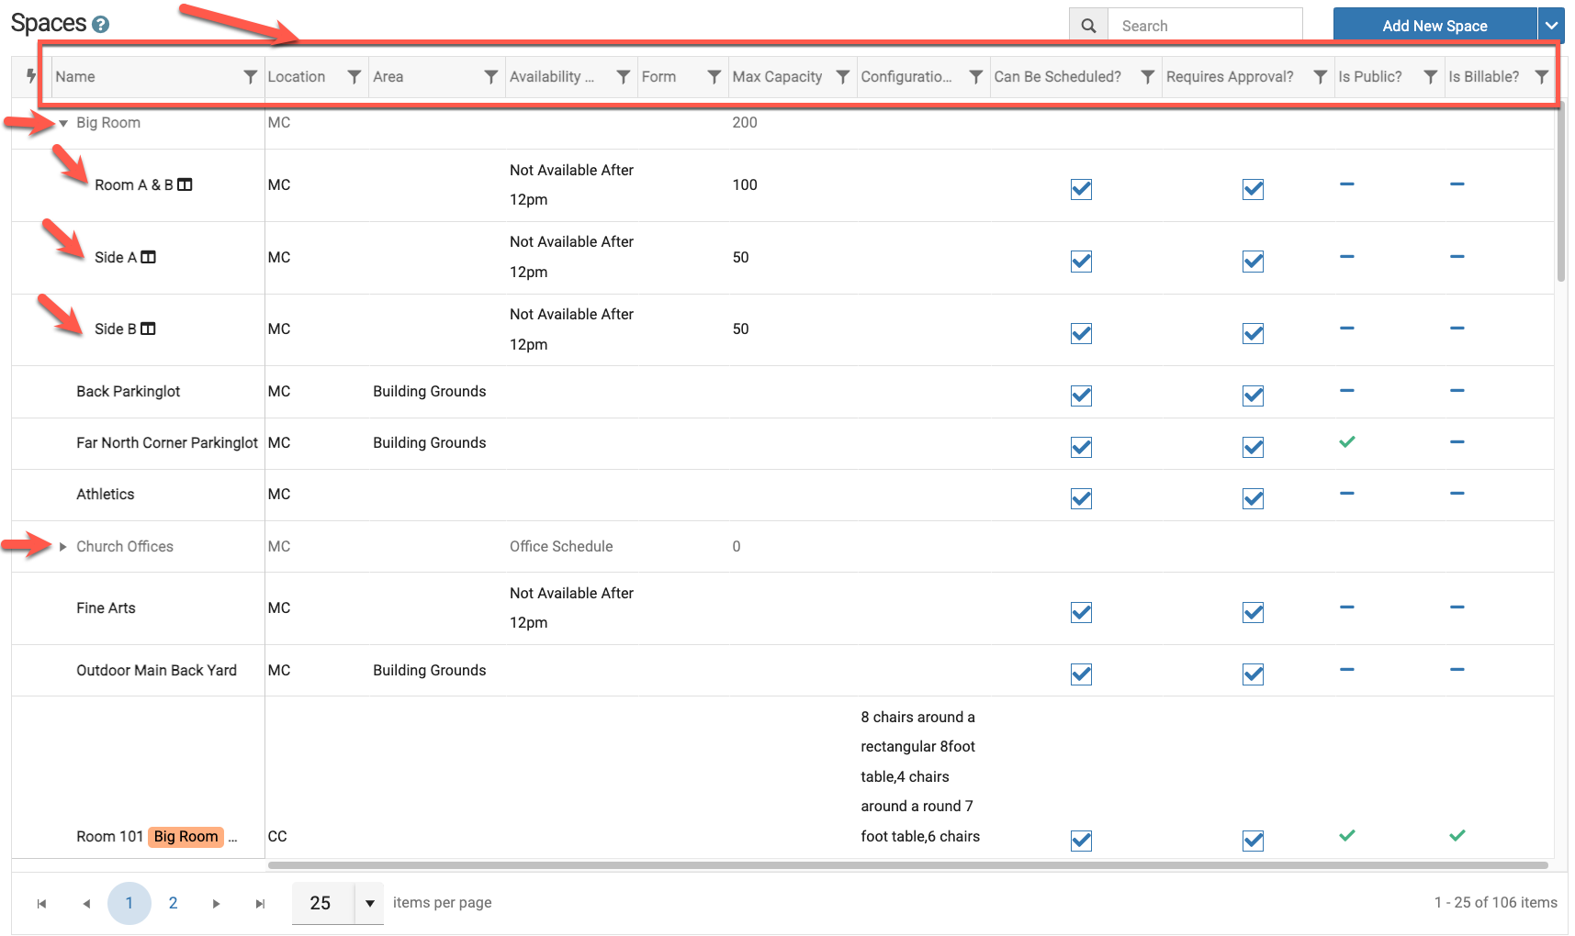Viewport: 1575px width, 936px height.
Task: Toggle Can Be Scheduled for Side A
Action: tap(1082, 262)
